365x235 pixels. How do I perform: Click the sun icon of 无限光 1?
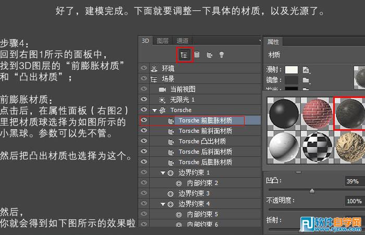click(162, 100)
